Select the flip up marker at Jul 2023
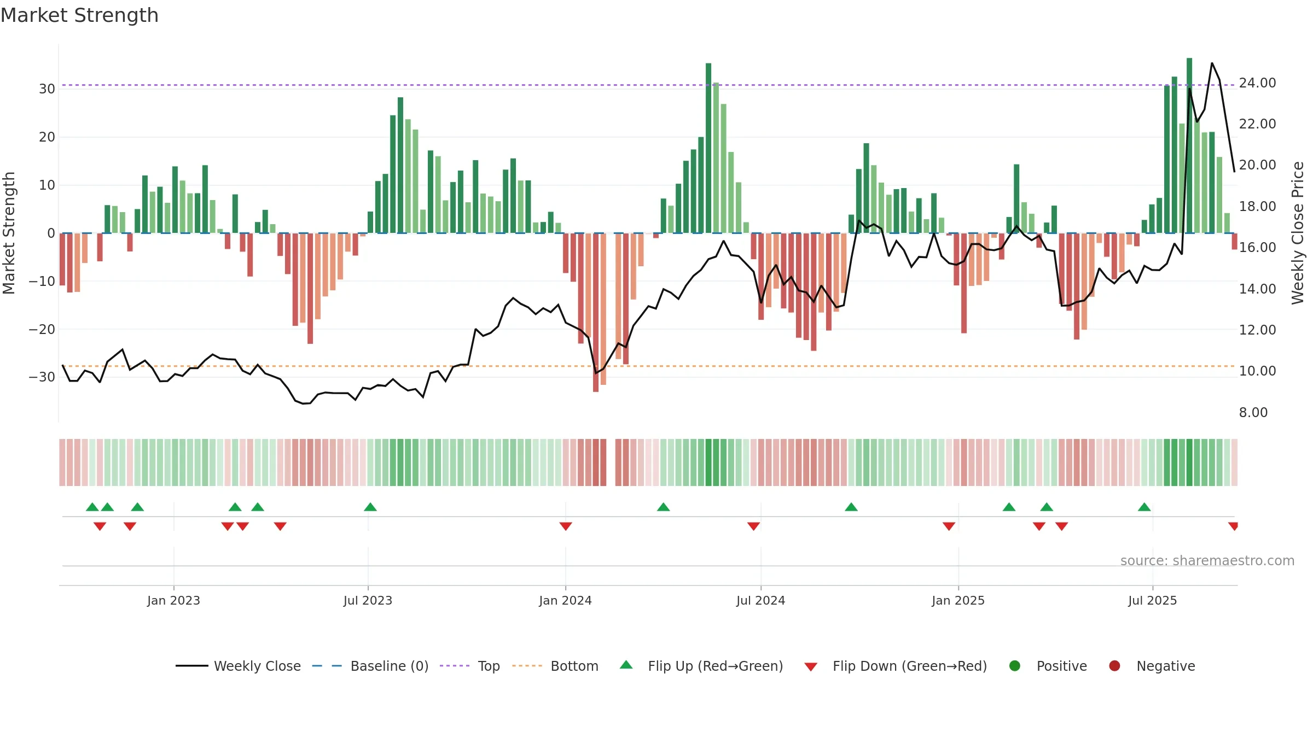The image size is (1313, 738). (370, 507)
